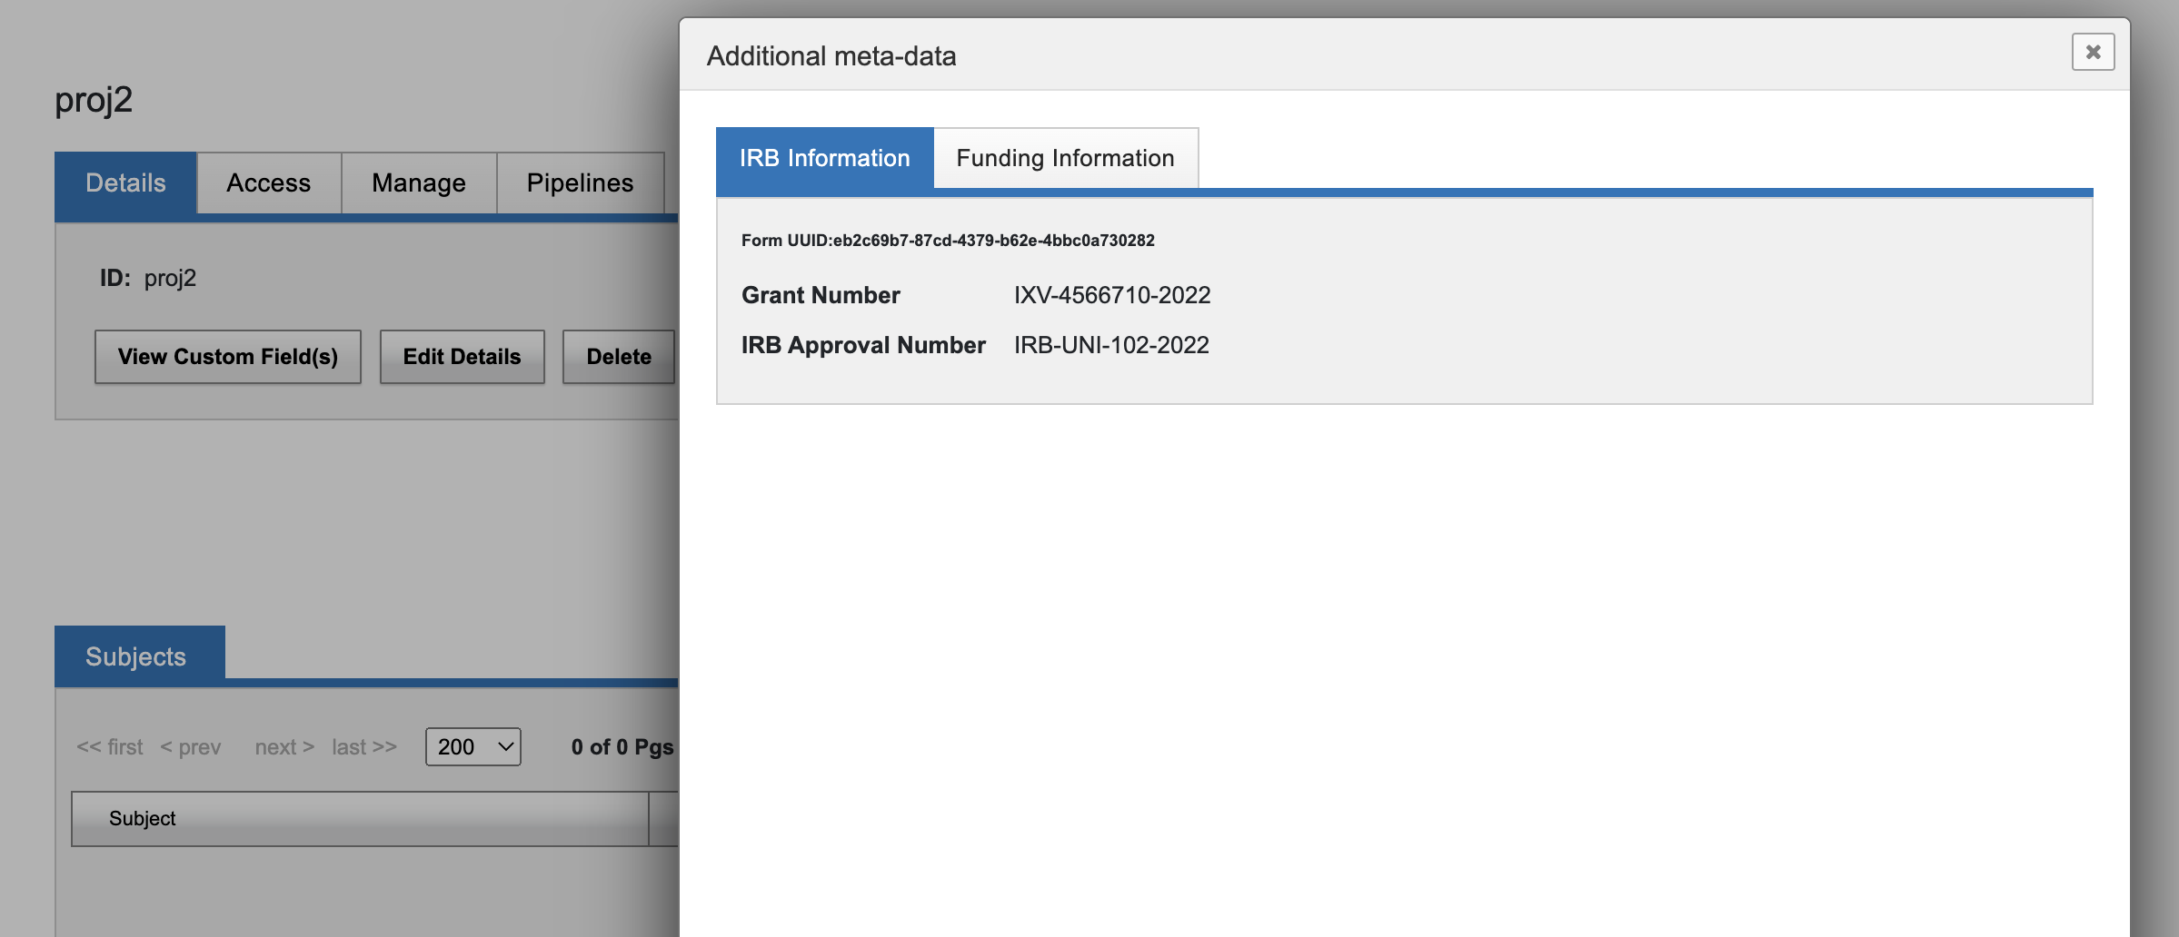Viewport: 2179px width, 937px height.
Task: Switch to the Pipelines tab
Action: click(x=580, y=183)
